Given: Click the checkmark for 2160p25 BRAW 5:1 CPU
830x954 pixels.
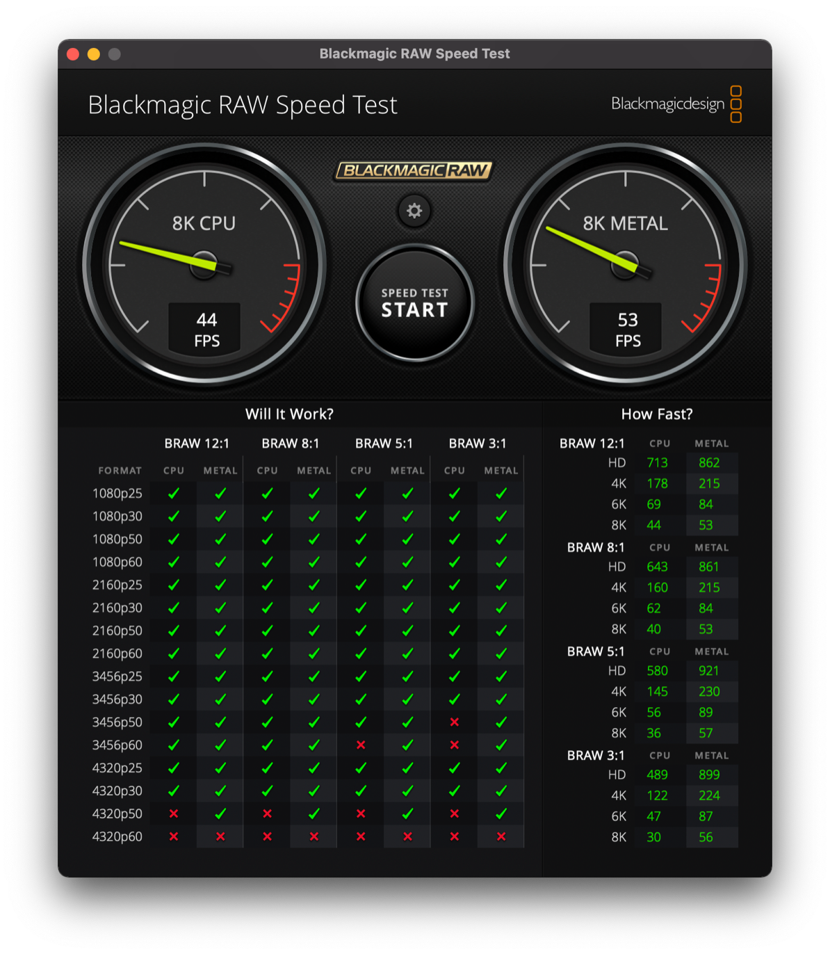Looking at the screenshot, I should (361, 585).
